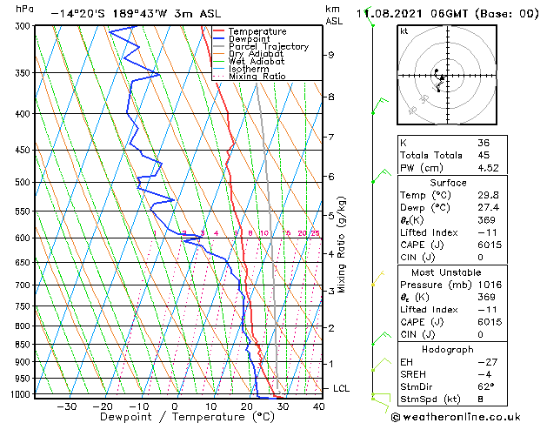Select the wind barb at 850 hPa level
Screen dimensions: 547x423
tap(381, 339)
